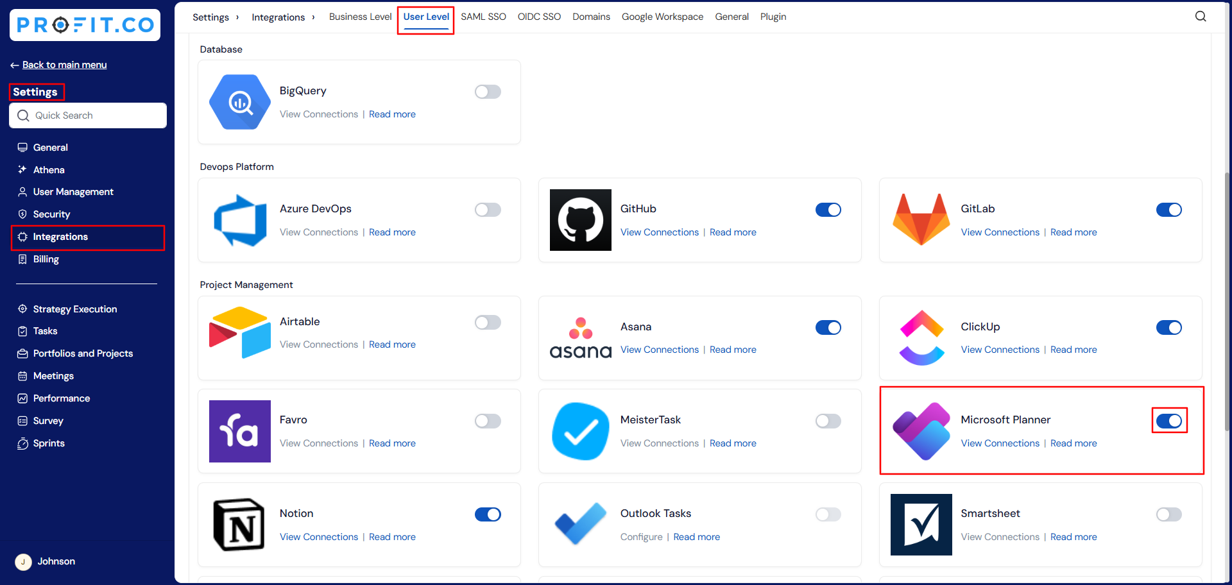1232x585 pixels.
Task: Toggle the Microsoft Planner switch
Action: point(1169,421)
